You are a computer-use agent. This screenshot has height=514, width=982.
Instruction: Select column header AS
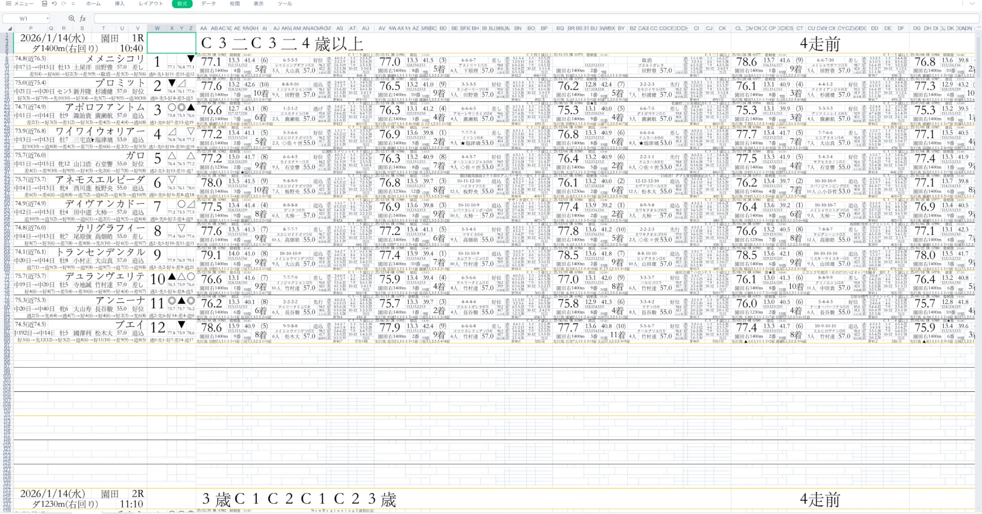[x=340, y=29]
